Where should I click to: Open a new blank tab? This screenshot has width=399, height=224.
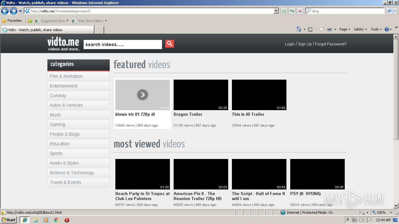pos(99,30)
